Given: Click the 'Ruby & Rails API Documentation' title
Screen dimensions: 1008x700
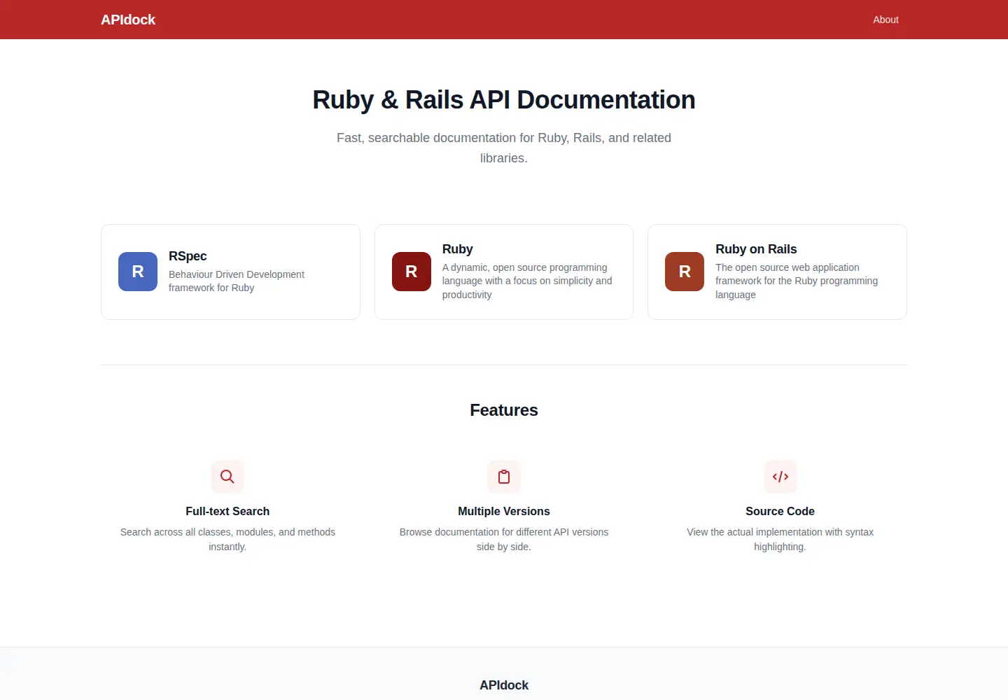Looking at the screenshot, I should [504, 100].
